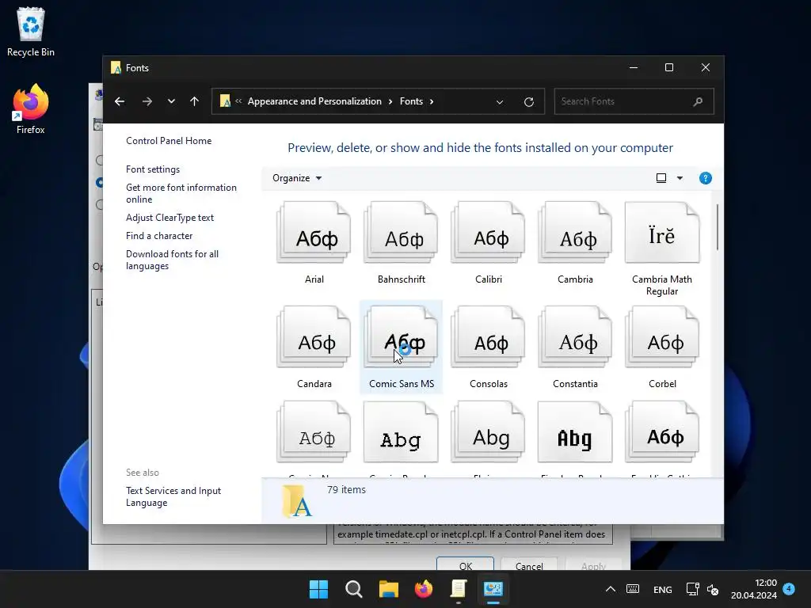Viewport: 811px width, 608px height.
Task: Show hidden system tray icons
Action: 611,589
